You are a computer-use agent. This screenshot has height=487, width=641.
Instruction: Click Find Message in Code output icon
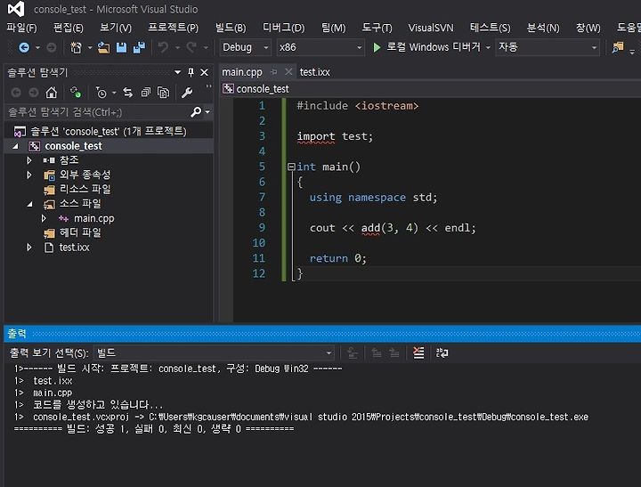coord(353,353)
